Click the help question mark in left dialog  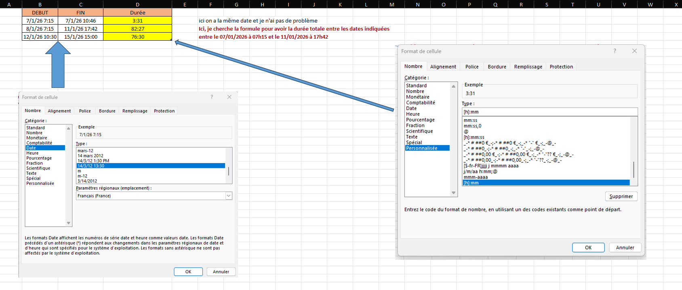[x=212, y=97]
